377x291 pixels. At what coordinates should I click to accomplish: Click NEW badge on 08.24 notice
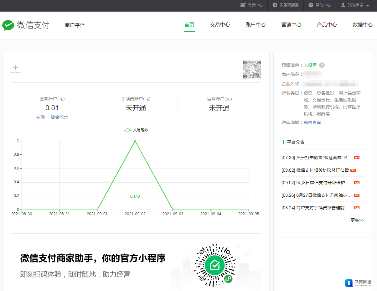(x=357, y=208)
